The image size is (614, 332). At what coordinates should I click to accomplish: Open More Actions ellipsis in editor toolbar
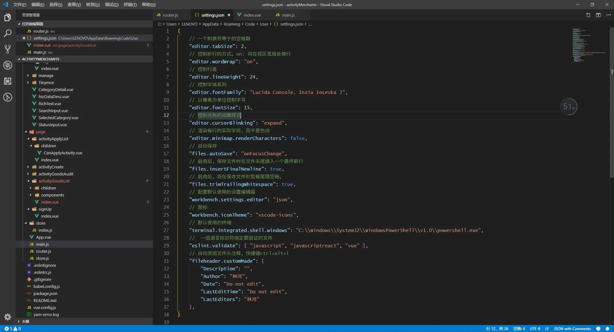click(x=608, y=15)
